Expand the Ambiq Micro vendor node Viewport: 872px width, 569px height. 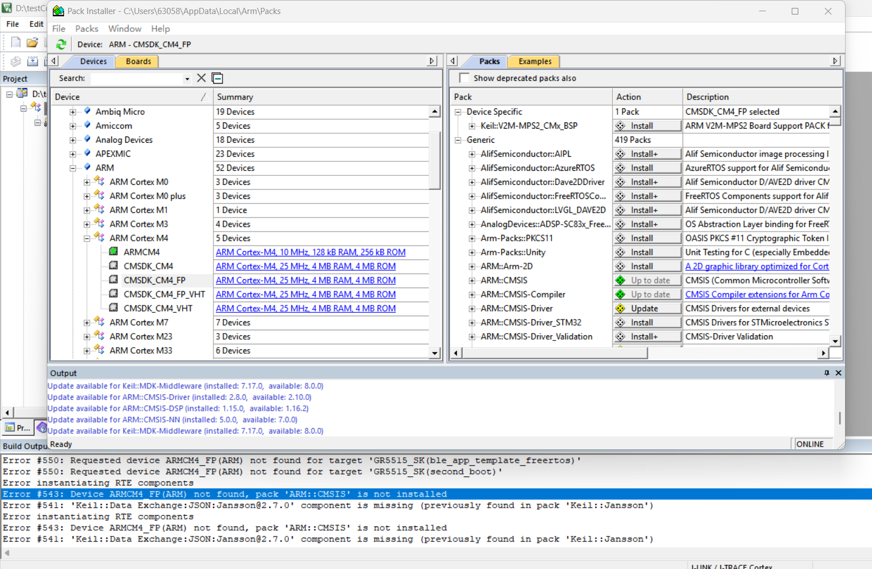tap(73, 112)
